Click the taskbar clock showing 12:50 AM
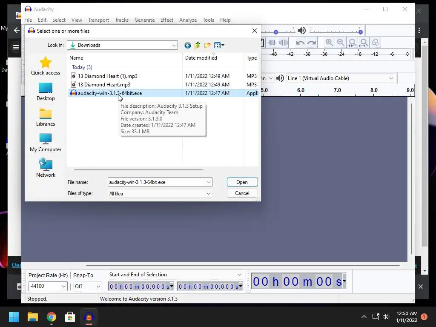This screenshot has height=327, width=436. point(407,317)
